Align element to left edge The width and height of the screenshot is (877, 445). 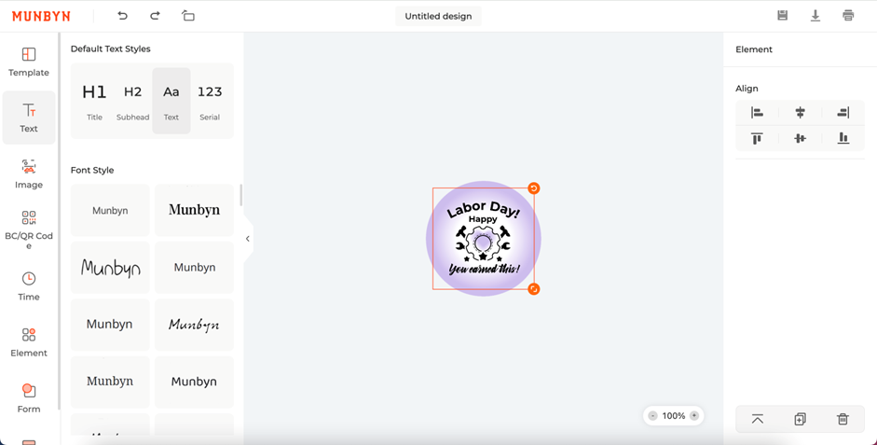point(757,113)
